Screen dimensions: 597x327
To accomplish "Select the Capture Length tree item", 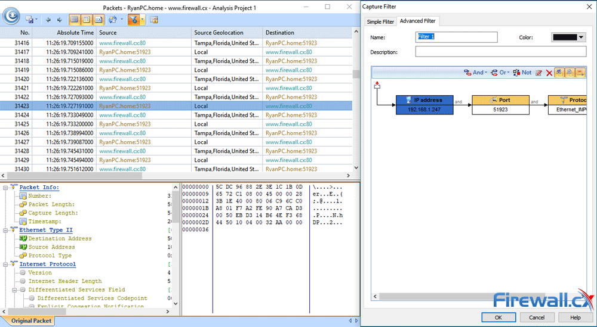I will 53,213.
